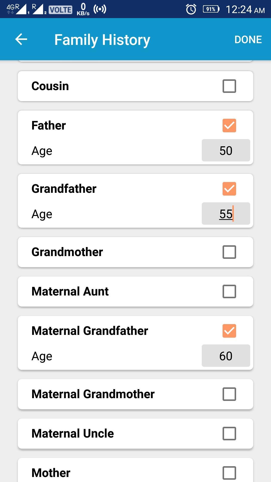
Task: Check the Maternal Uncle checkbox
Action: 229,434
